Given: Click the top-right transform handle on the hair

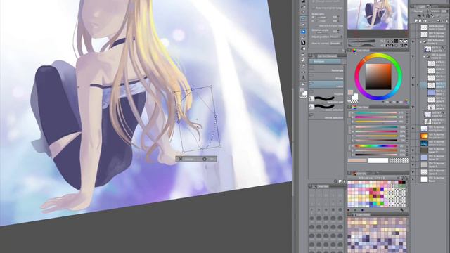Looking at the screenshot, I should point(211,86).
